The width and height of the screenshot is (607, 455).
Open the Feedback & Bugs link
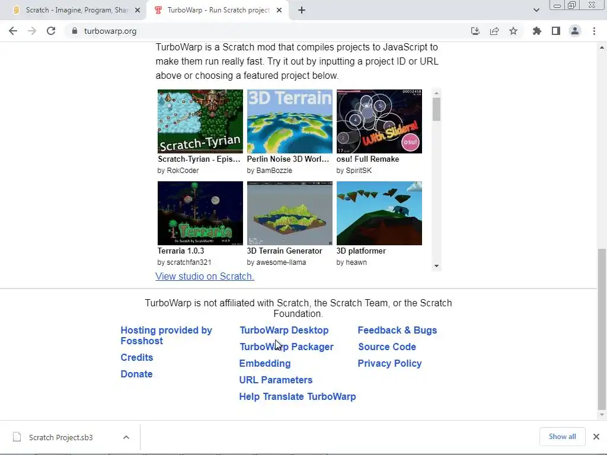[397, 331]
